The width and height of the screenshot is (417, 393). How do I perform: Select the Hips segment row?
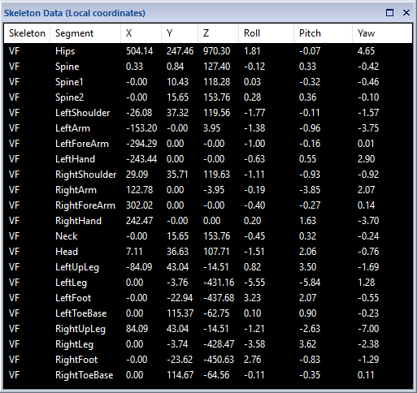coord(208,51)
